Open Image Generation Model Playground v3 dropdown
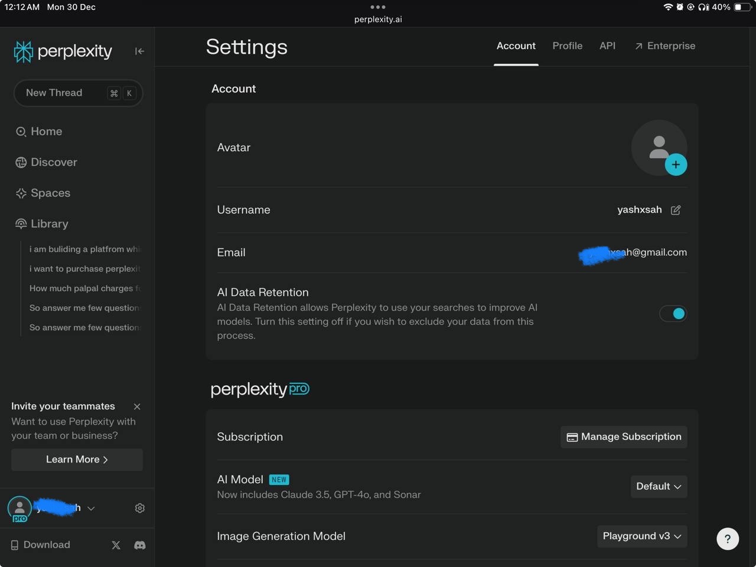Screen dimensions: 756x567 point(642,536)
